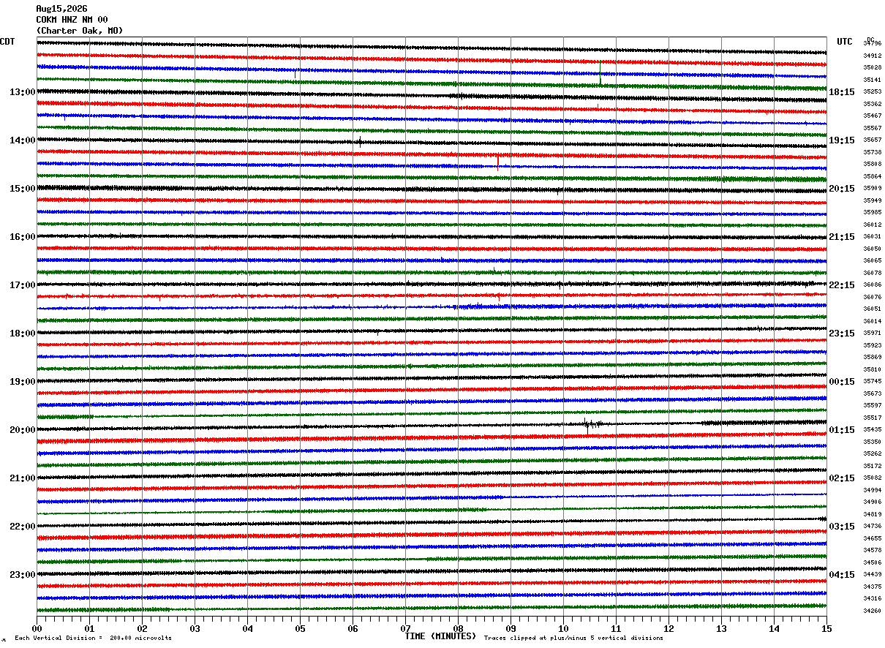Click the 20:00 CDT time label
Screen dimensions: 885x648
pyautogui.click(x=22, y=430)
